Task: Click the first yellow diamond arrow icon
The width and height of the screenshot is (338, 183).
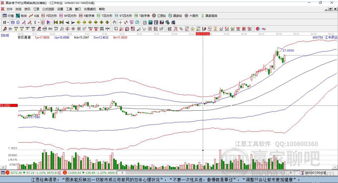Action: click(x=79, y=22)
